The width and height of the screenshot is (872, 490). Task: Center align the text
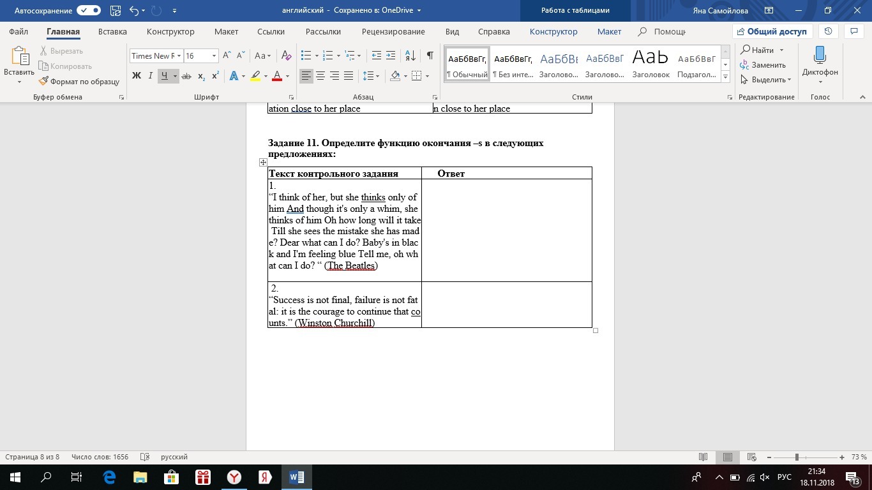[x=320, y=76]
